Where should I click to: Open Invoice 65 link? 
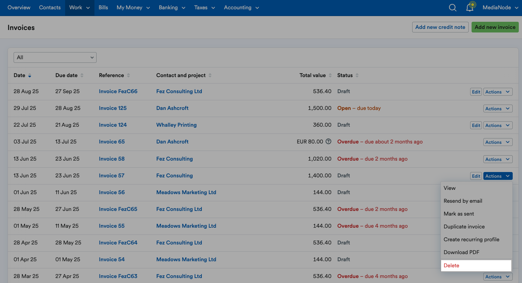tap(112, 142)
